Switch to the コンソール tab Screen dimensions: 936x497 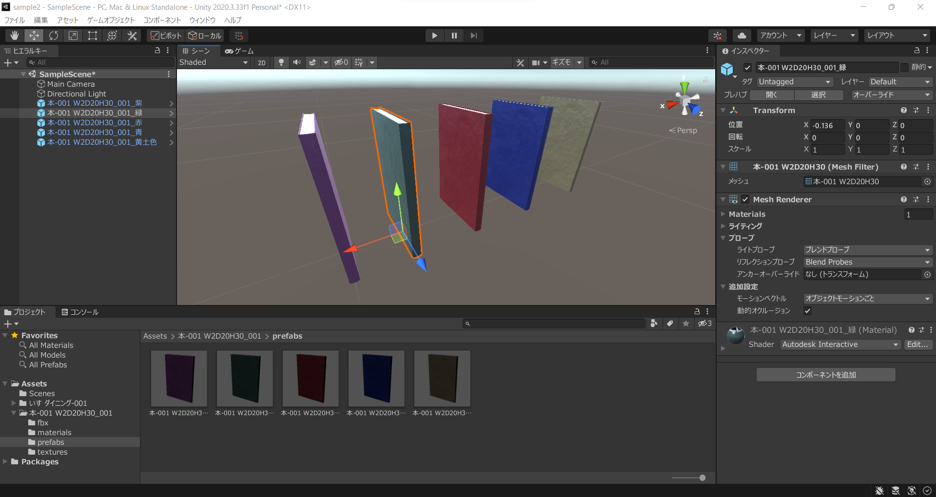pyautogui.click(x=80, y=312)
